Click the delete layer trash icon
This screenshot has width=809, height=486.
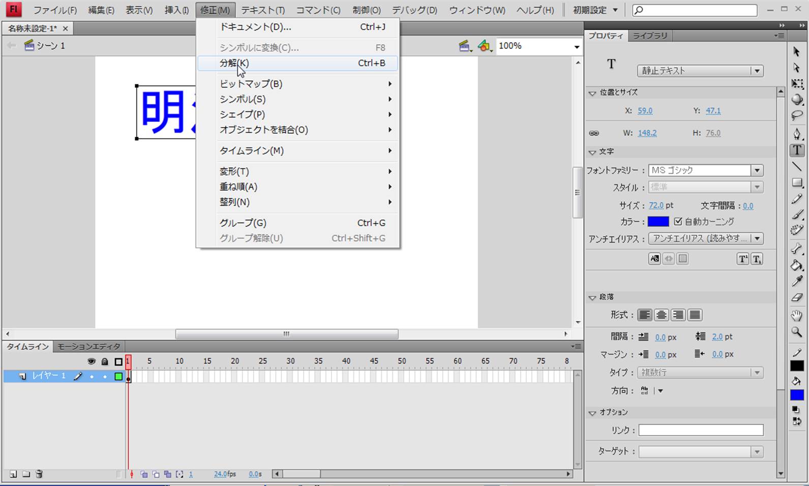(x=39, y=474)
